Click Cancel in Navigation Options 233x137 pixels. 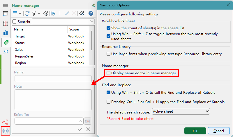coord(219,131)
